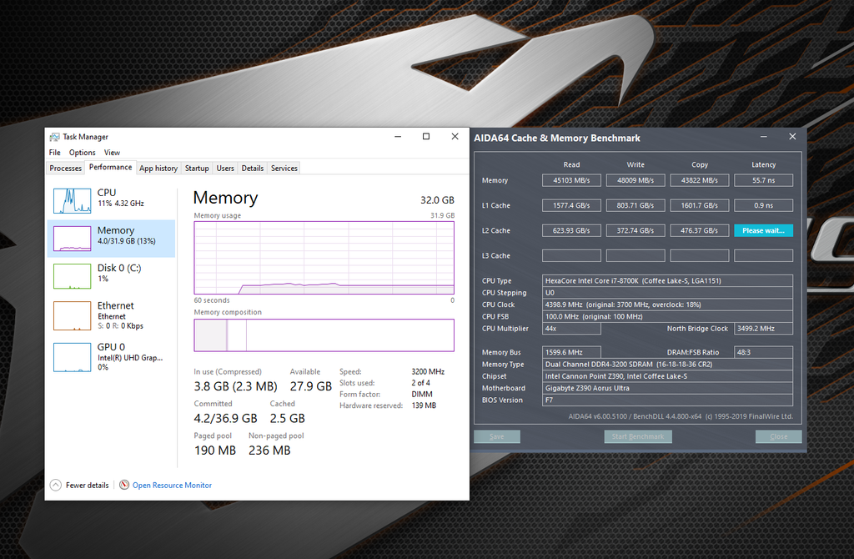Click L1 Cache Latency value 0.9 ns
Image resolution: width=854 pixels, height=559 pixels.
tap(764, 205)
